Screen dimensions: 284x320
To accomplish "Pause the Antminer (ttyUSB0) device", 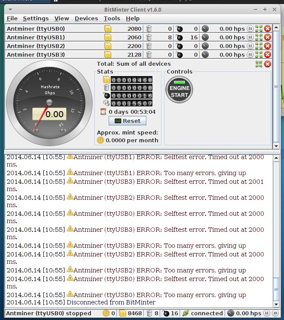I will (x=250, y=29).
